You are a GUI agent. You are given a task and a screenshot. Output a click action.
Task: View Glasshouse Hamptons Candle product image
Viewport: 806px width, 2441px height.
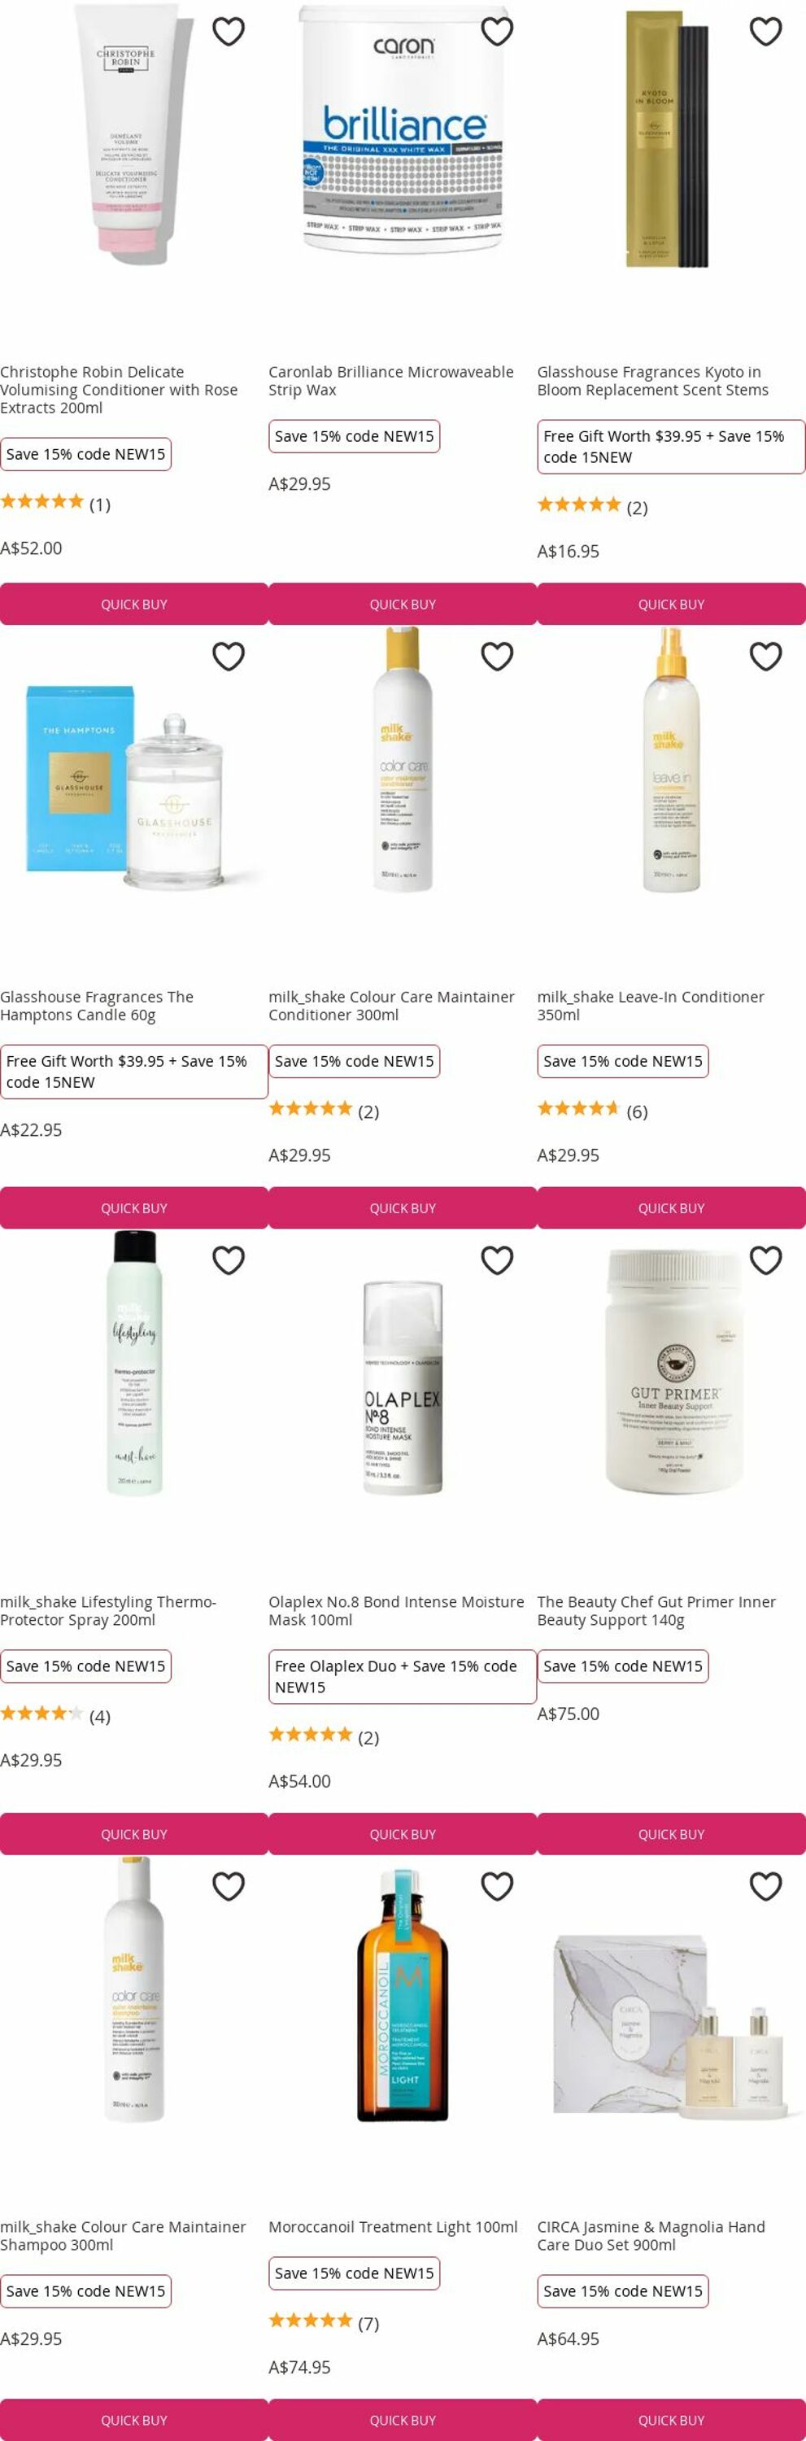[133, 787]
